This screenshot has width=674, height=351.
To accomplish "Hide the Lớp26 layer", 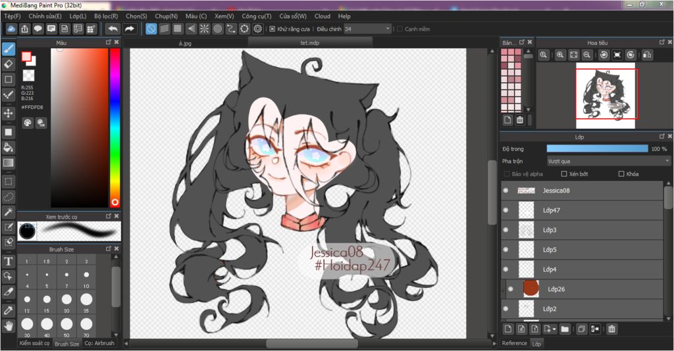I will 511,289.
